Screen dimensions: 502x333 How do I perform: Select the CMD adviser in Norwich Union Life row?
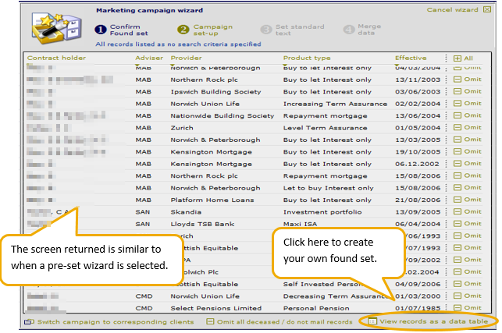click(x=144, y=296)
